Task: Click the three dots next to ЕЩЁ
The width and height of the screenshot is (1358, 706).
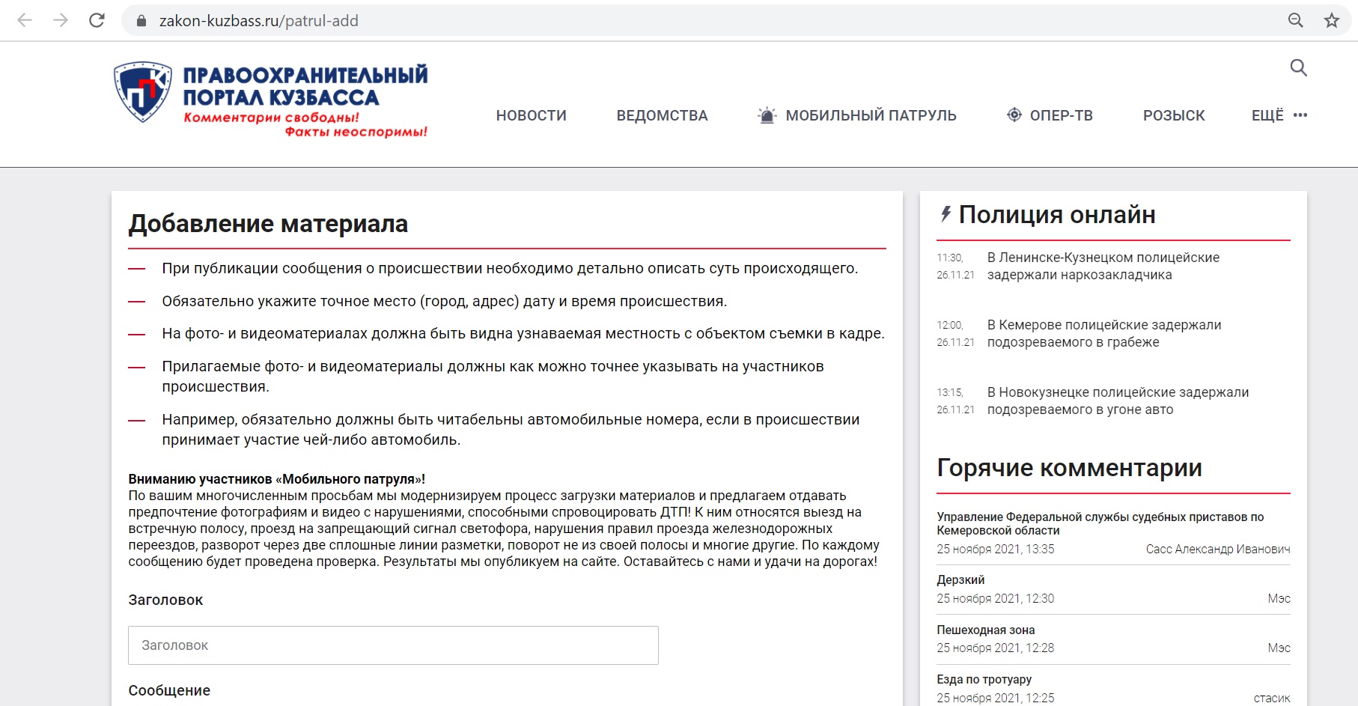Action: click(x=1300, y=115)
